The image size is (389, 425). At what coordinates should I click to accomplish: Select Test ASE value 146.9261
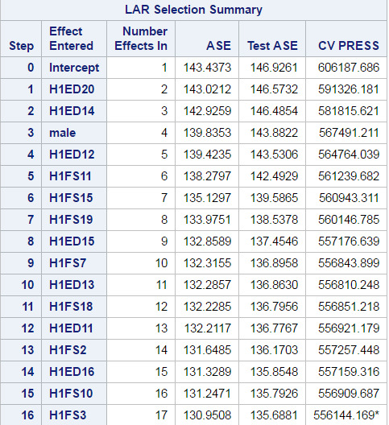coord(274,68)
